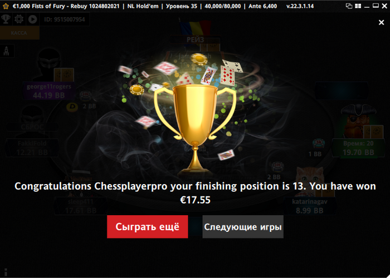Image resolution: width=390 pixels, height=278 pixels.
Task: Click the sleep411 player name plate
Action: (x=81, y=206)
